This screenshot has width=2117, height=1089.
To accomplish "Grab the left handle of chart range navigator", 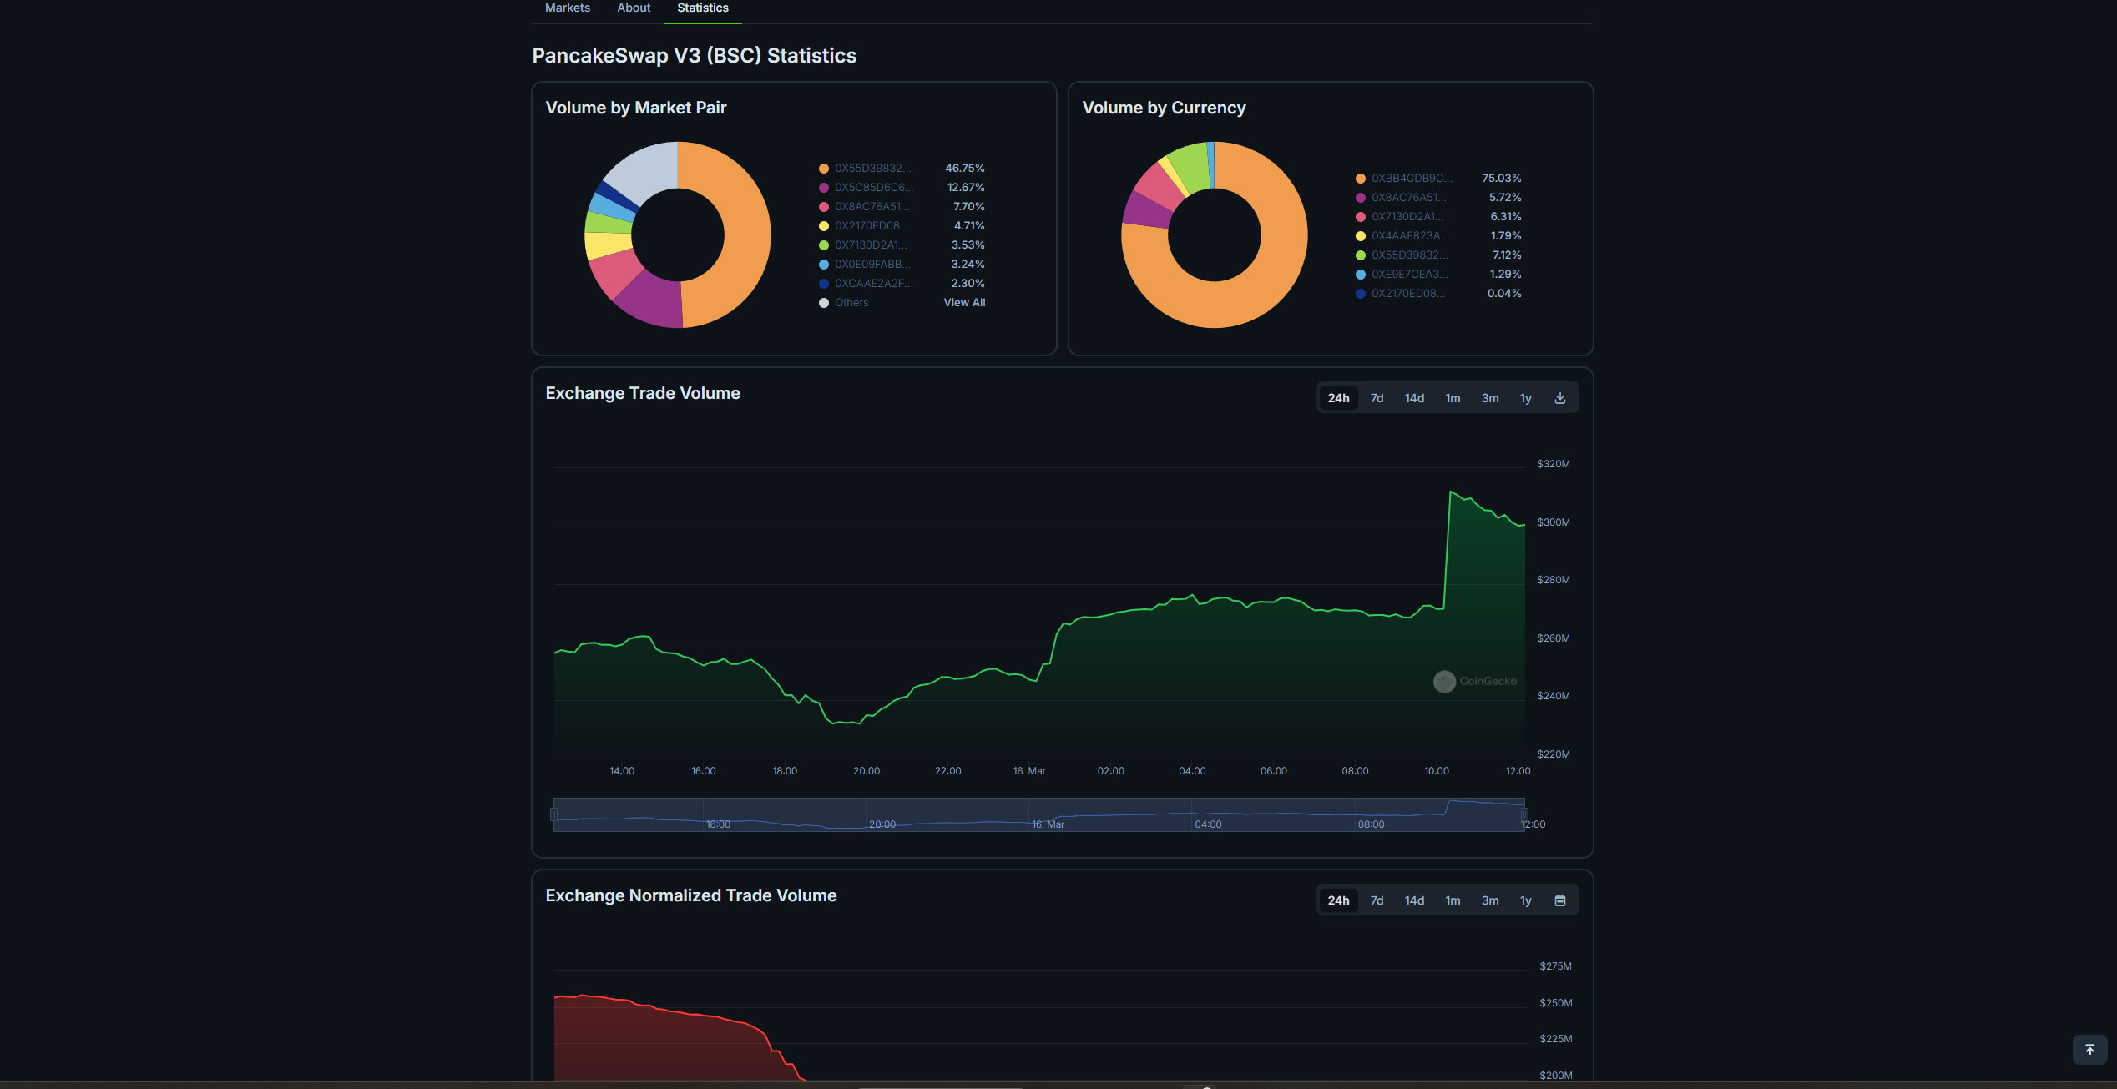I will coord(553,814).
